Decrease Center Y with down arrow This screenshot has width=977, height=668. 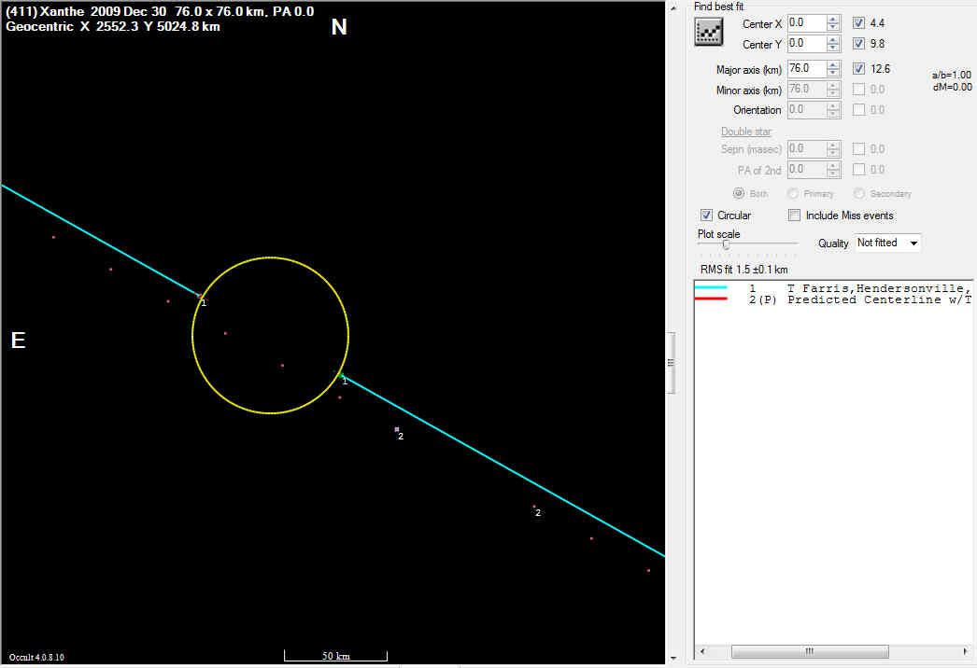[833, 48]
